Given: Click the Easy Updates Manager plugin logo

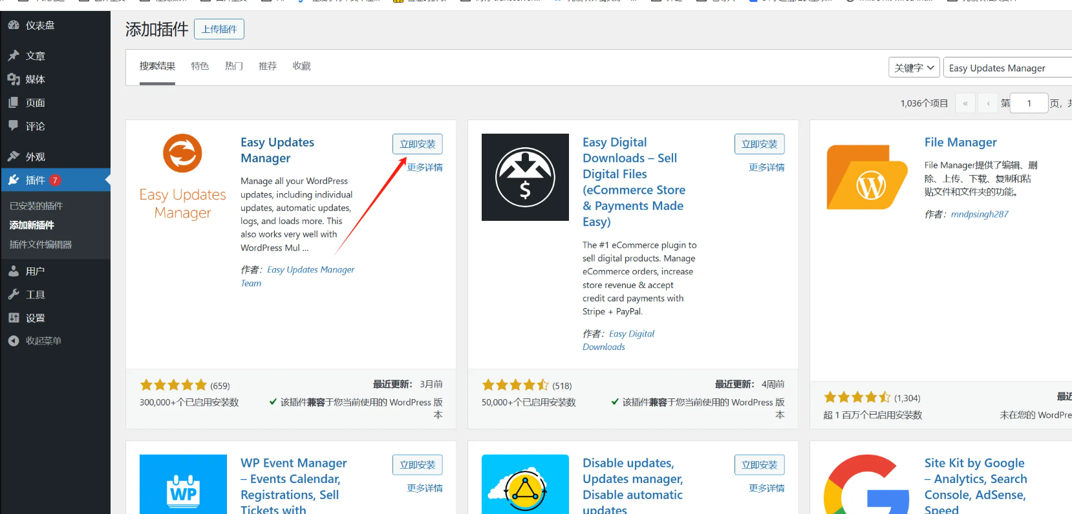Looking at the screenshot, I should pyautogui.click(x=183, y=177).
